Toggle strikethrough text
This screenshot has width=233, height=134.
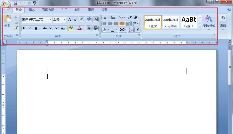45,28
